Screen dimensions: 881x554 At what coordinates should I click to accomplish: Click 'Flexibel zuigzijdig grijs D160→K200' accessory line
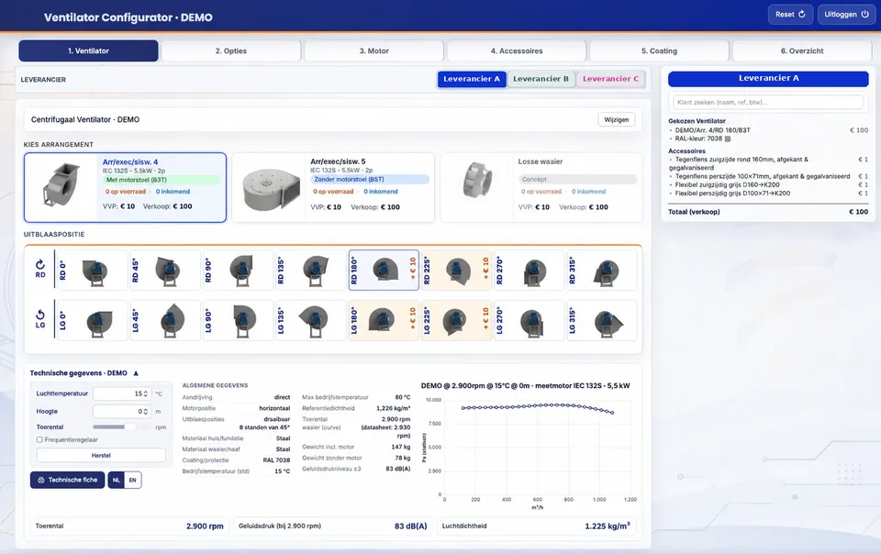[x=727, y=184]
